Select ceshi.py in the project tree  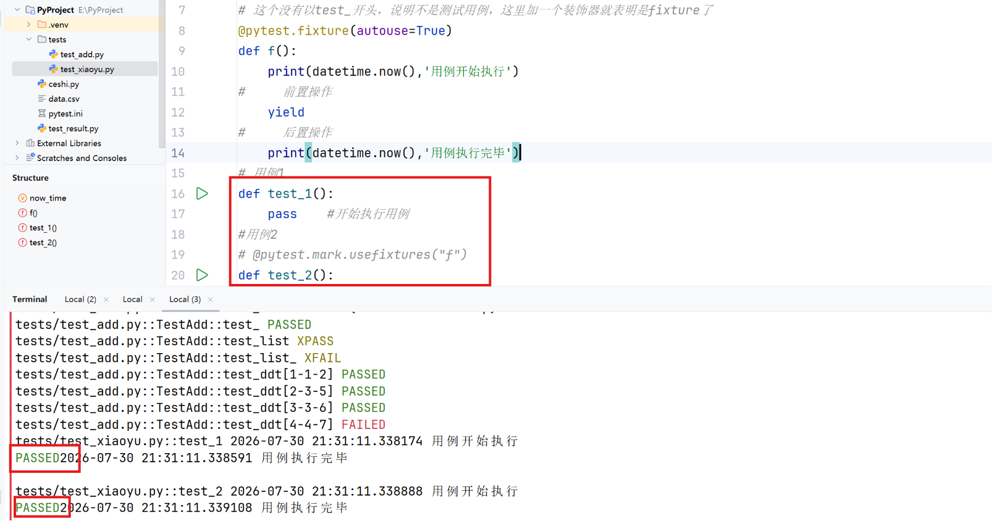(x=64, y=84)
